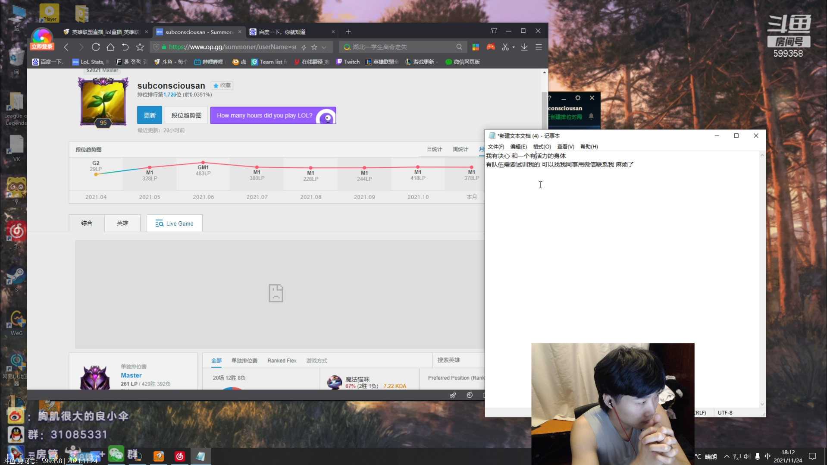The height and width of the screenshot is (465, 827).
Task: Click the undo closed tab icon
Action: pyautogui.click(x=125, y=47)
